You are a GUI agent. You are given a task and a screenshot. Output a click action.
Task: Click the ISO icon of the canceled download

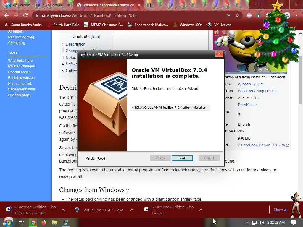pos(146,209)
